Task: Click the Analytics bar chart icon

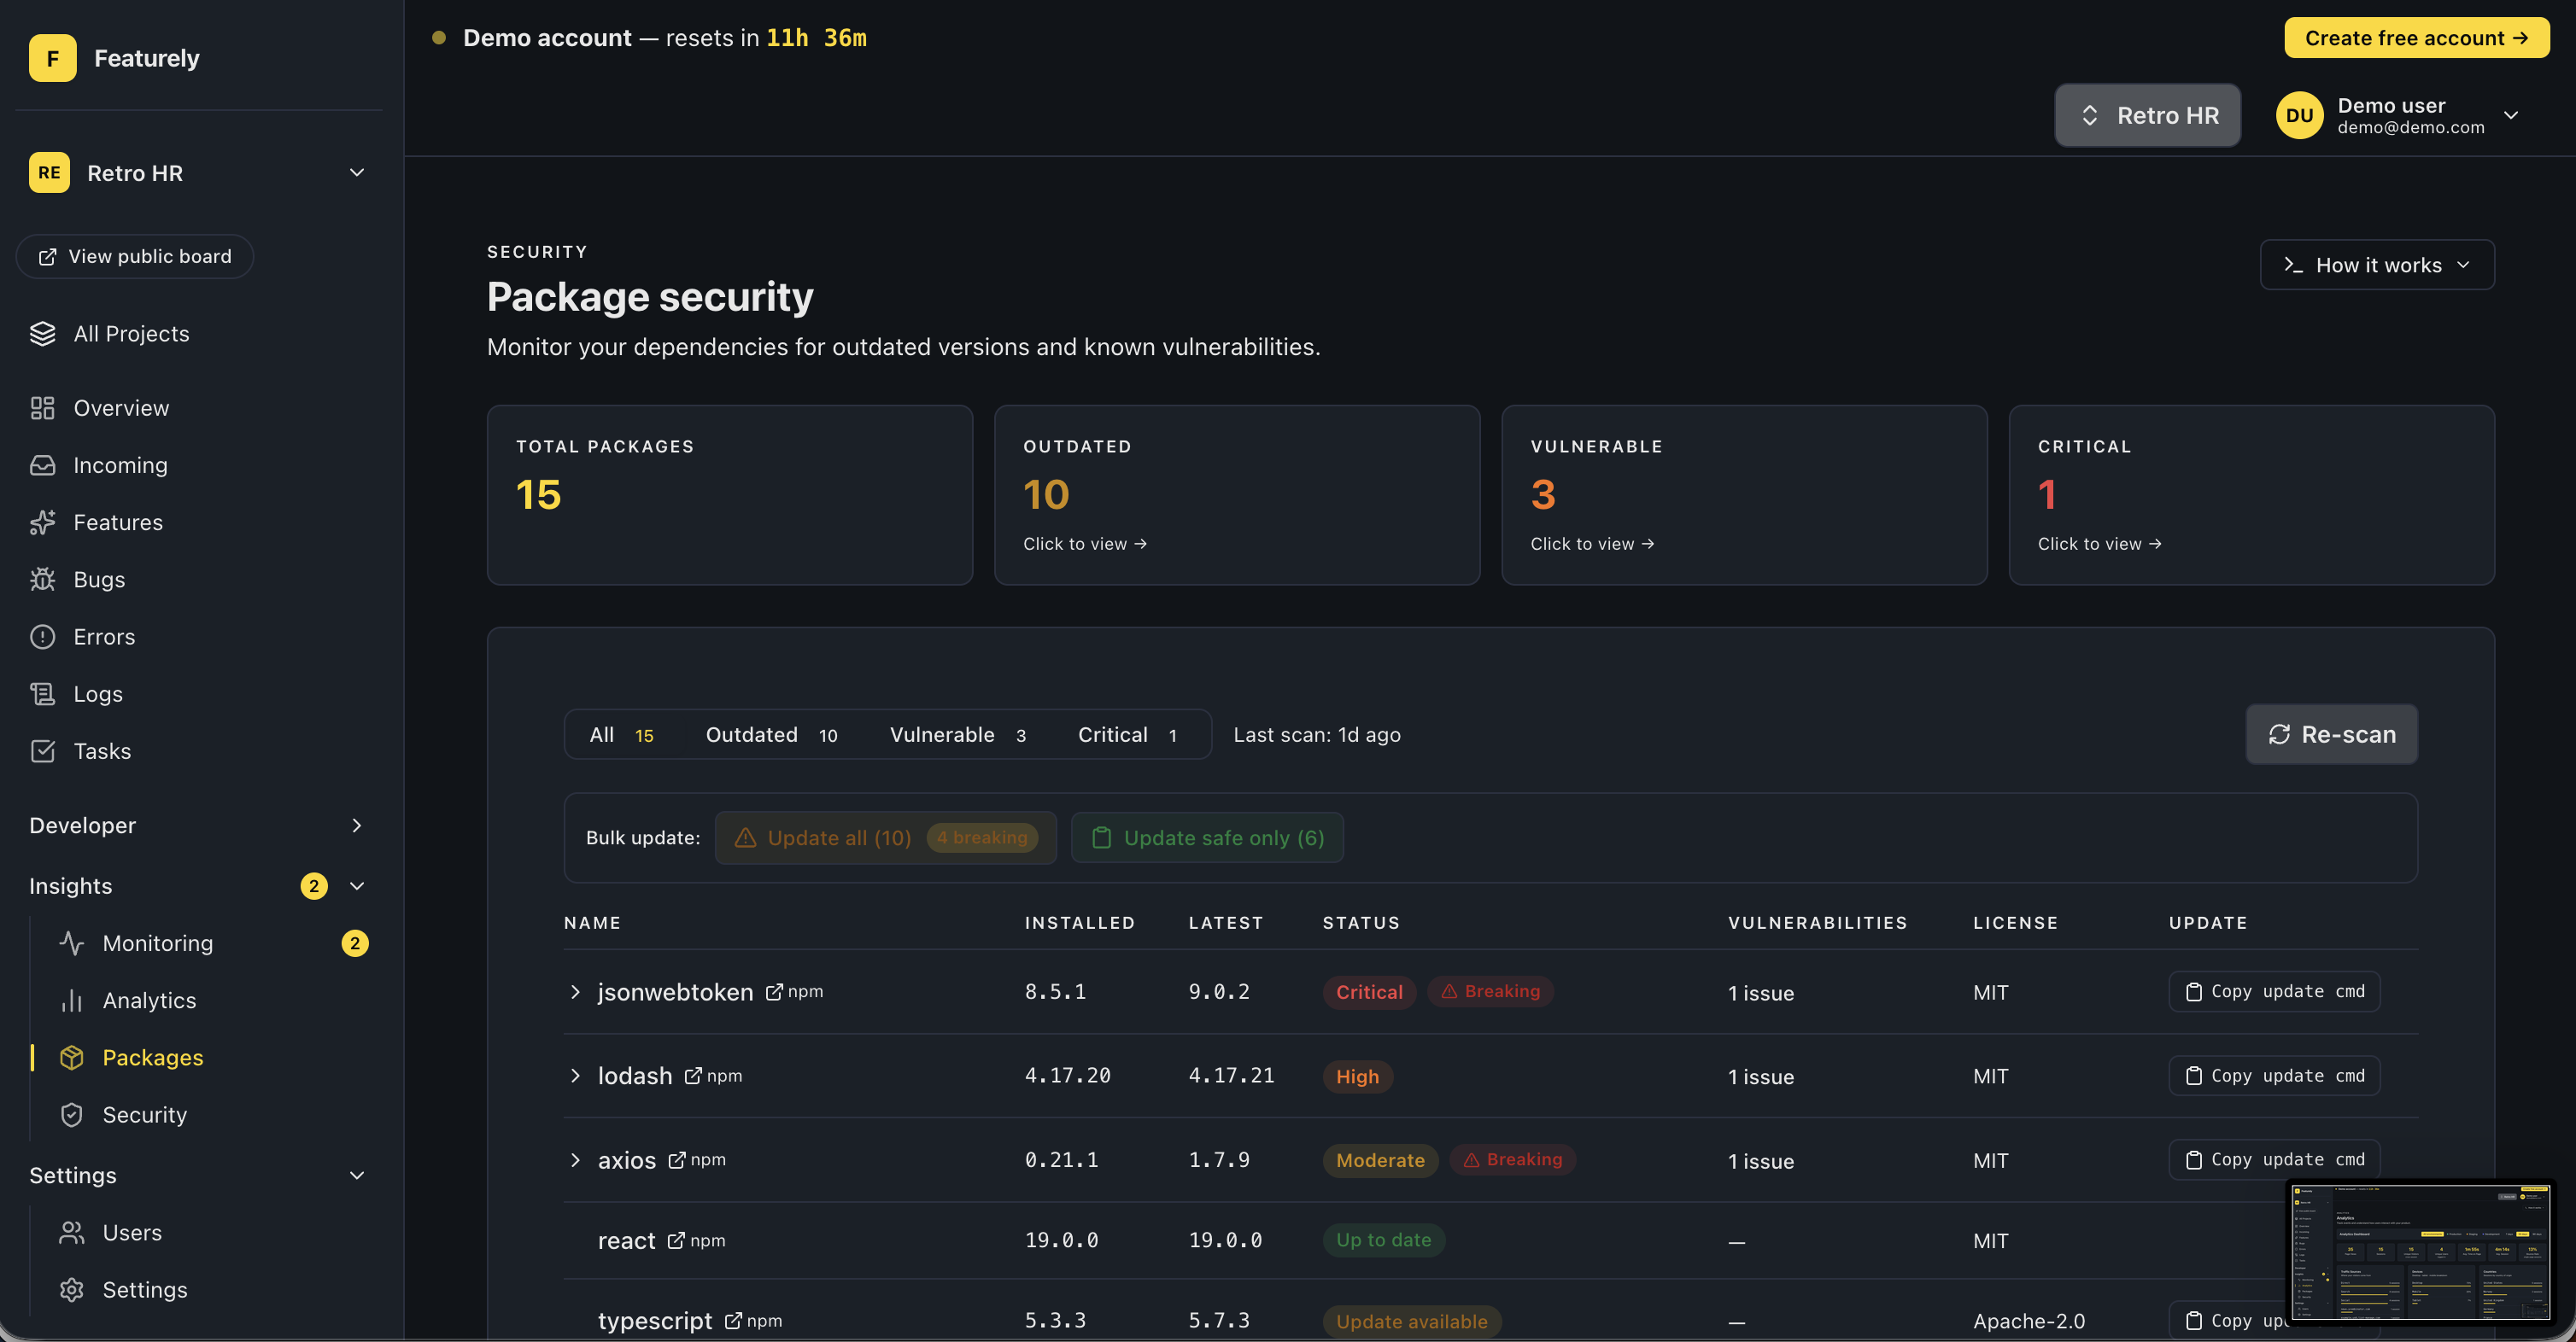Action: tap(71, 1001)
